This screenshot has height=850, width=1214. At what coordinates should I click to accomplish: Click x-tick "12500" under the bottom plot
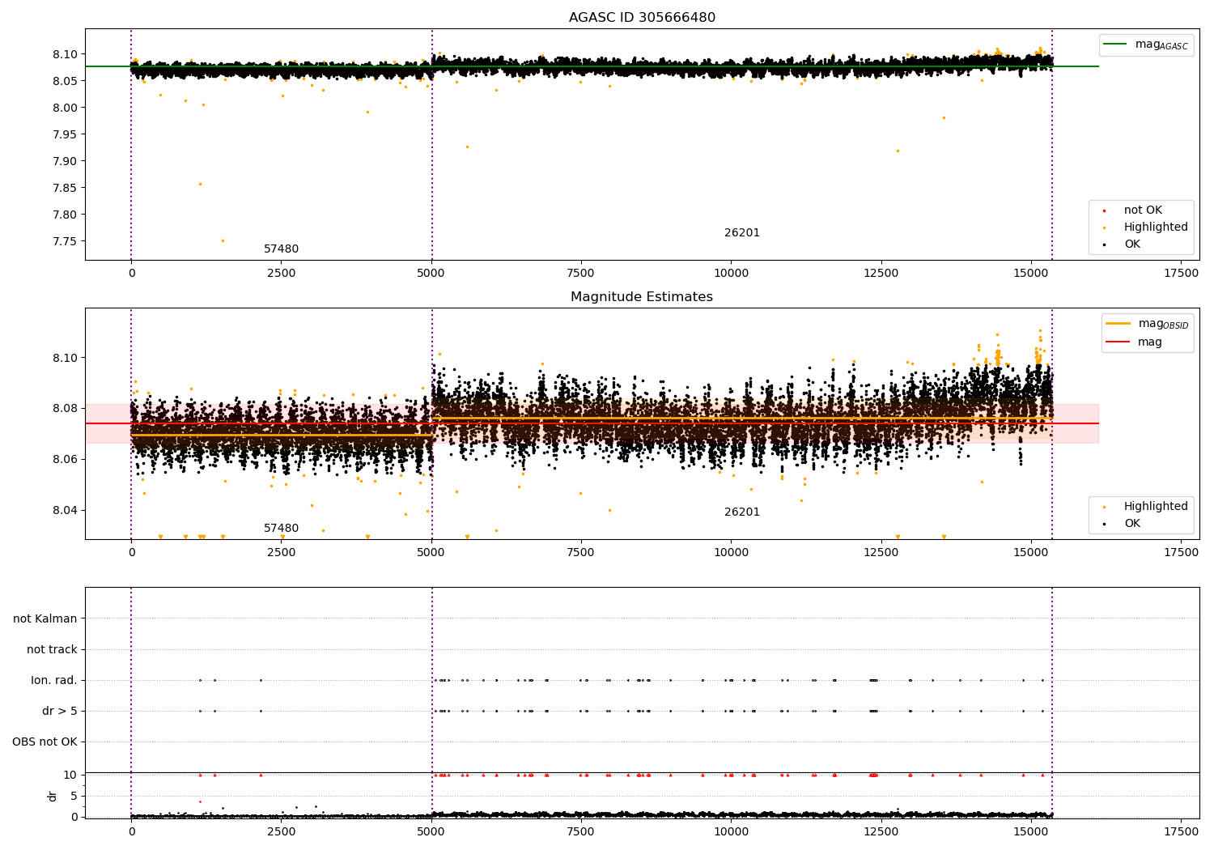pos(881,831)
